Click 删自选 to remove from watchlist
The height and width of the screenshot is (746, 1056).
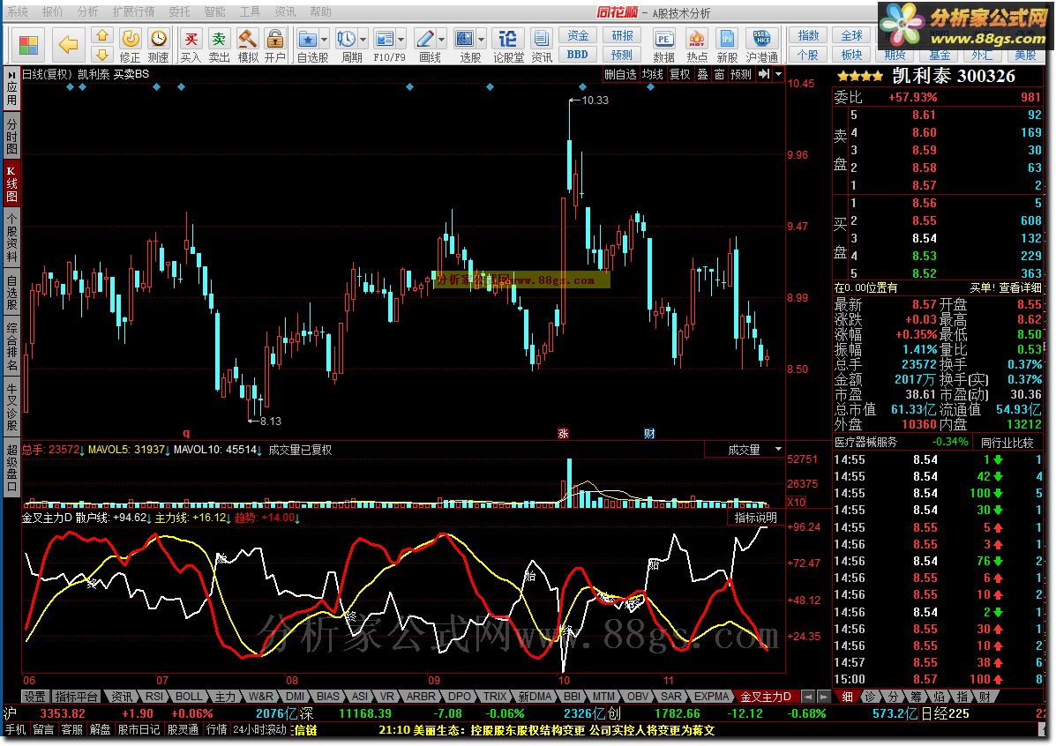coord(620,74)
